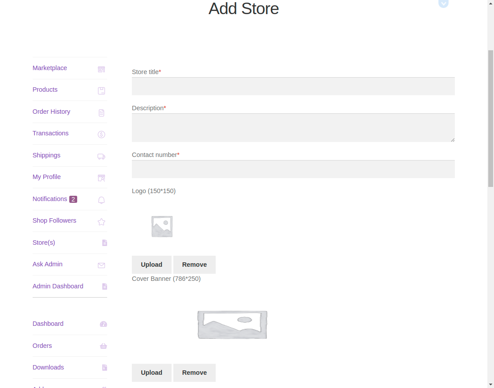Click the Store(s) document icon
Image resolution: width=494 pixels, height=388 pixels.
coord(104,242)
